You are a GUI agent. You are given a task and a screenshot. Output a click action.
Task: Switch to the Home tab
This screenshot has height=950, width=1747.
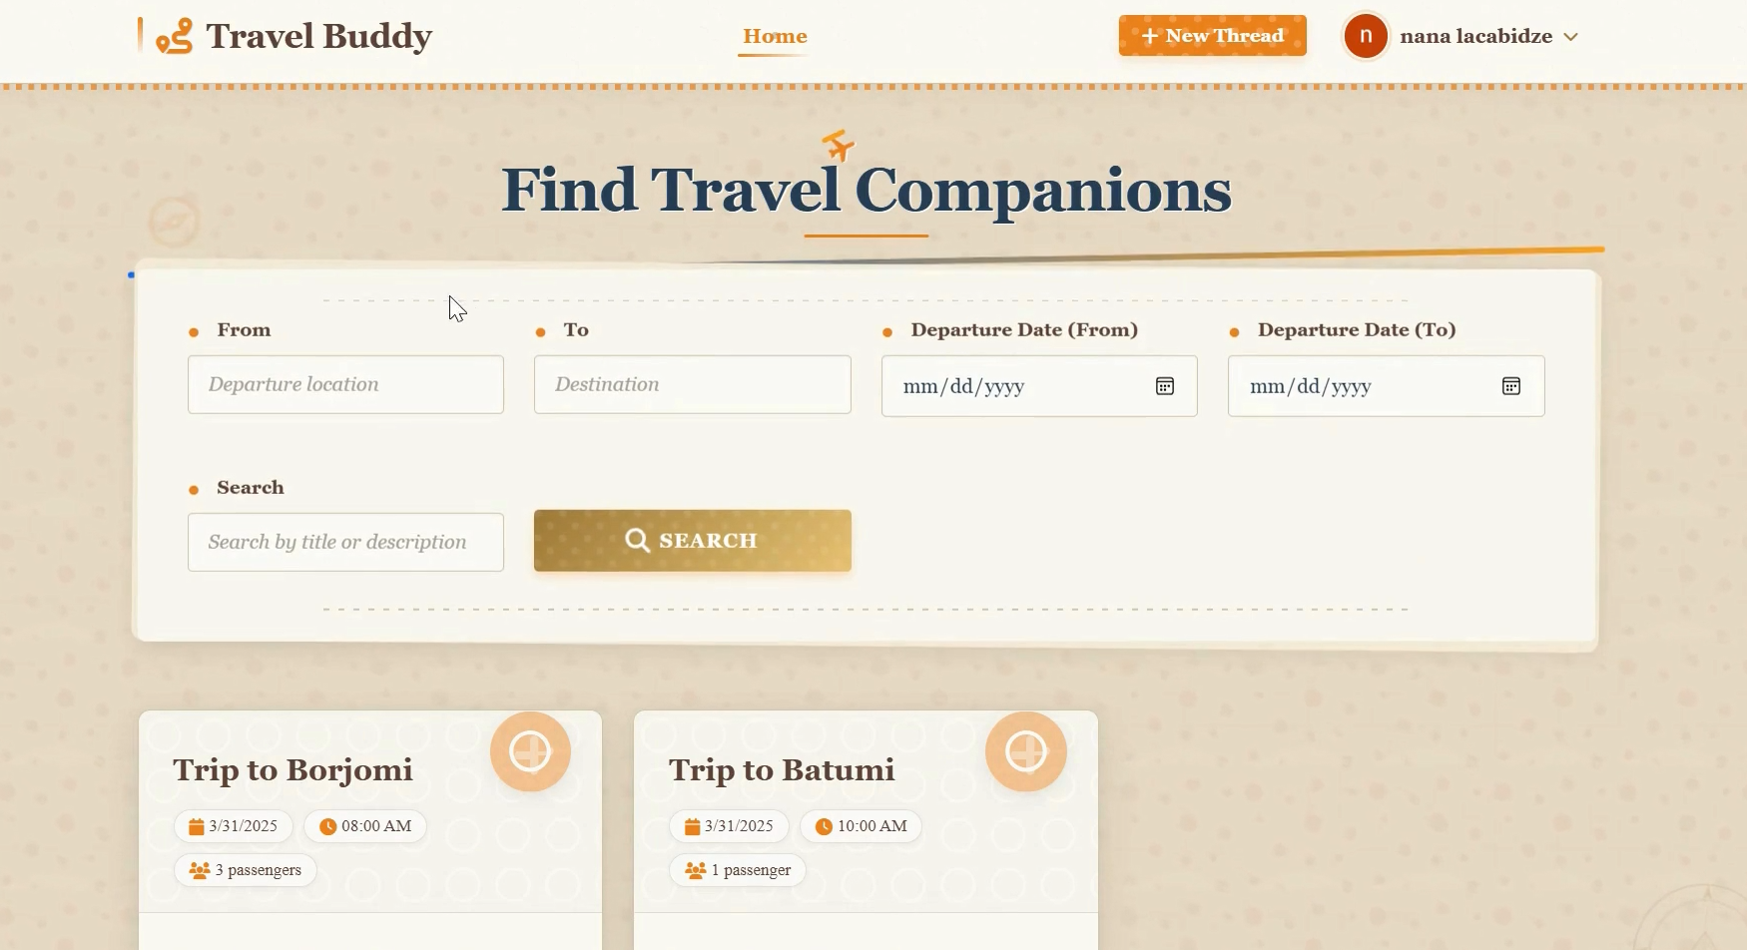(775, 36)
